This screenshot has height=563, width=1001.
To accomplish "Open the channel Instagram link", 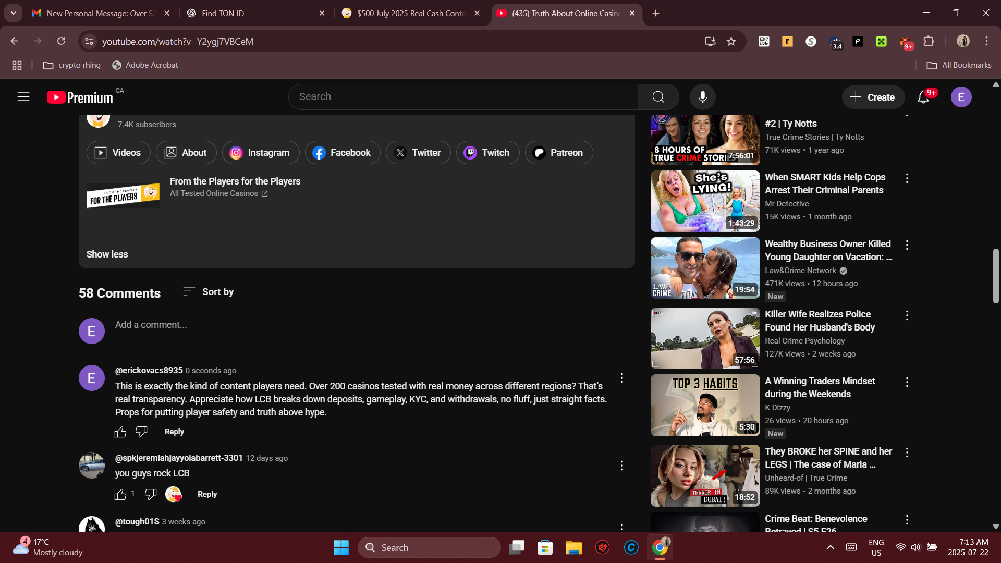I will pos(261,153).
